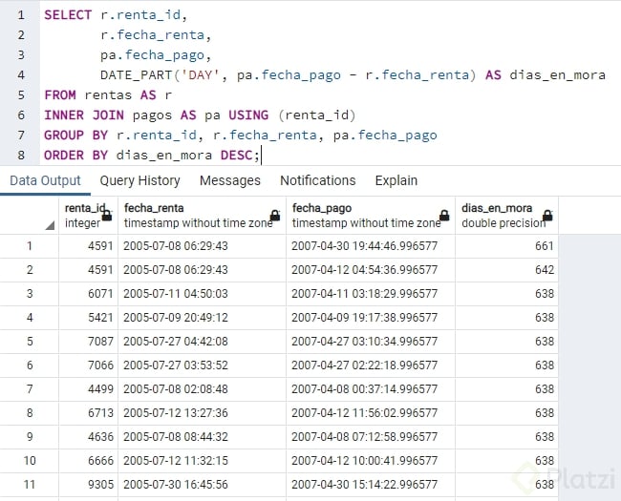Switch to the Data Output tab
This screenshot has height=501, width=621.
click(x=46, y=180)
